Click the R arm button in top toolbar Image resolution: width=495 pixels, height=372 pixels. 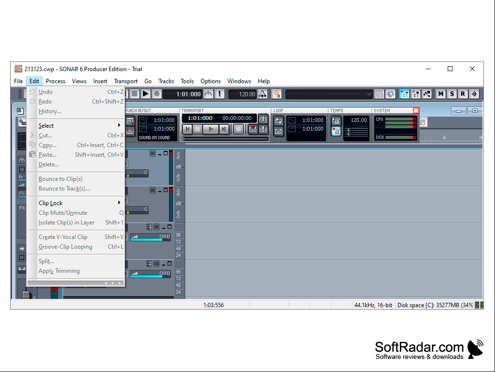click(463, 94)
